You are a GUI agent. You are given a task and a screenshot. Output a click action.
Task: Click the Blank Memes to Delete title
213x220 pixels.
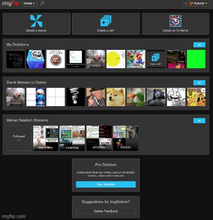click(26, 82)
